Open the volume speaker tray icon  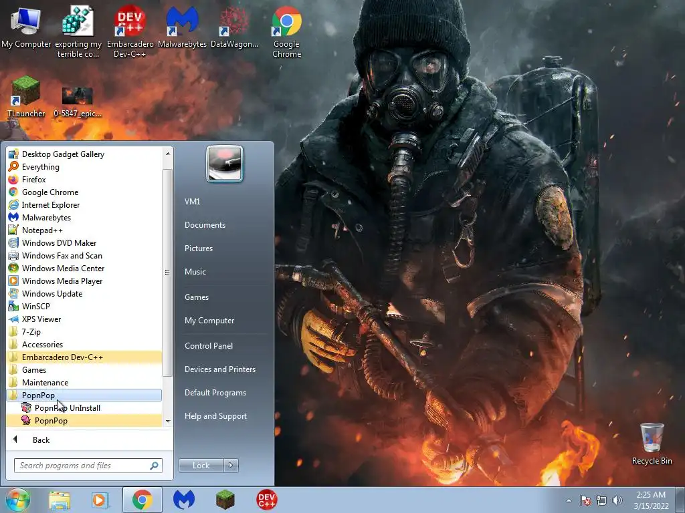[x=617, y=500]
